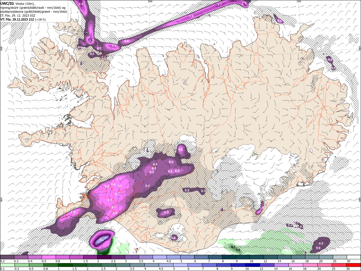Click the '1.3' label on the snow band
Viewport: 361px width, 271px height.
coord(191,16)
